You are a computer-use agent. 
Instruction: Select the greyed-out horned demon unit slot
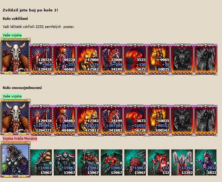coord(182,59)
